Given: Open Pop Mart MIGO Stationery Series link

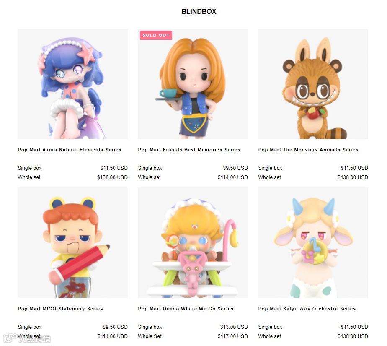Looking at the screenshot, I should pos(60,309).
